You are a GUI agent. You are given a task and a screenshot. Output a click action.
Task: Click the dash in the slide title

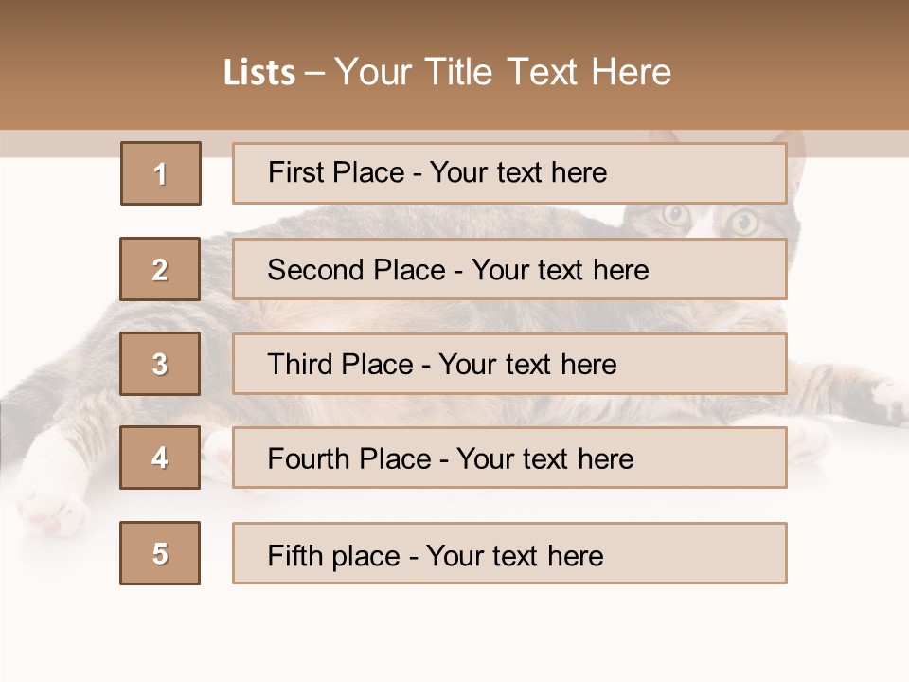(x=315, y=73)
